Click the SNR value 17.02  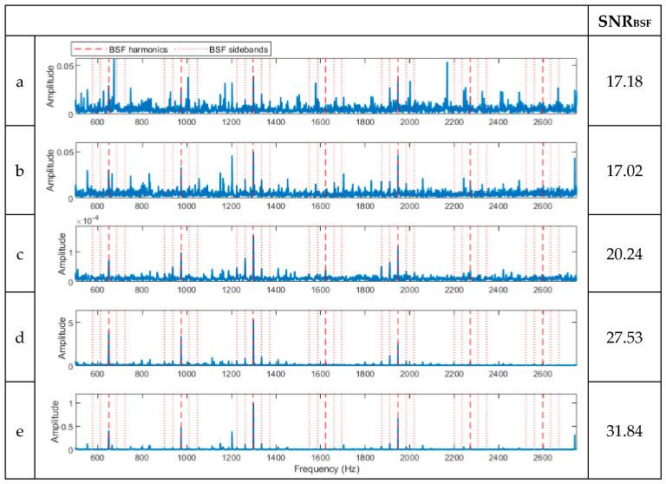[624, 170]
